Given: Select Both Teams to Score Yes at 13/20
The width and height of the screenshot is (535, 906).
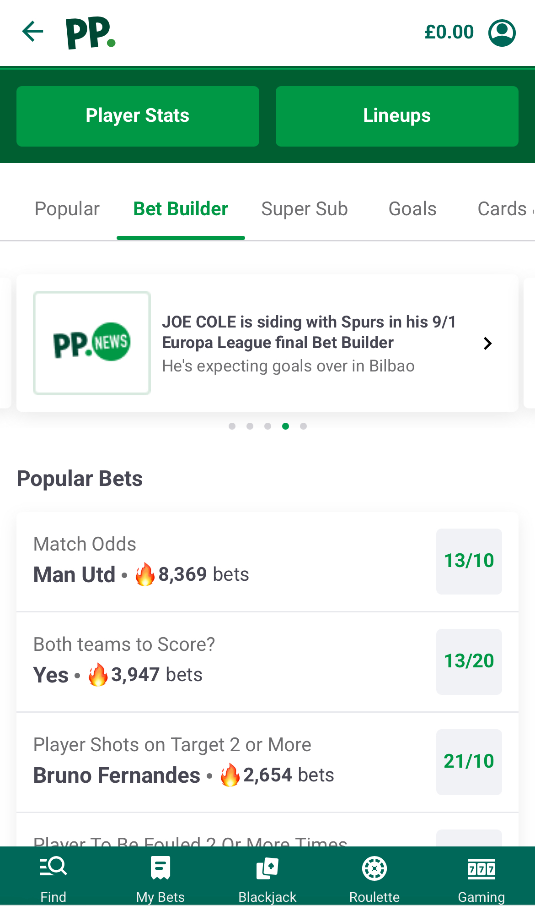Looking at the screenshot, I should point(469,661).
